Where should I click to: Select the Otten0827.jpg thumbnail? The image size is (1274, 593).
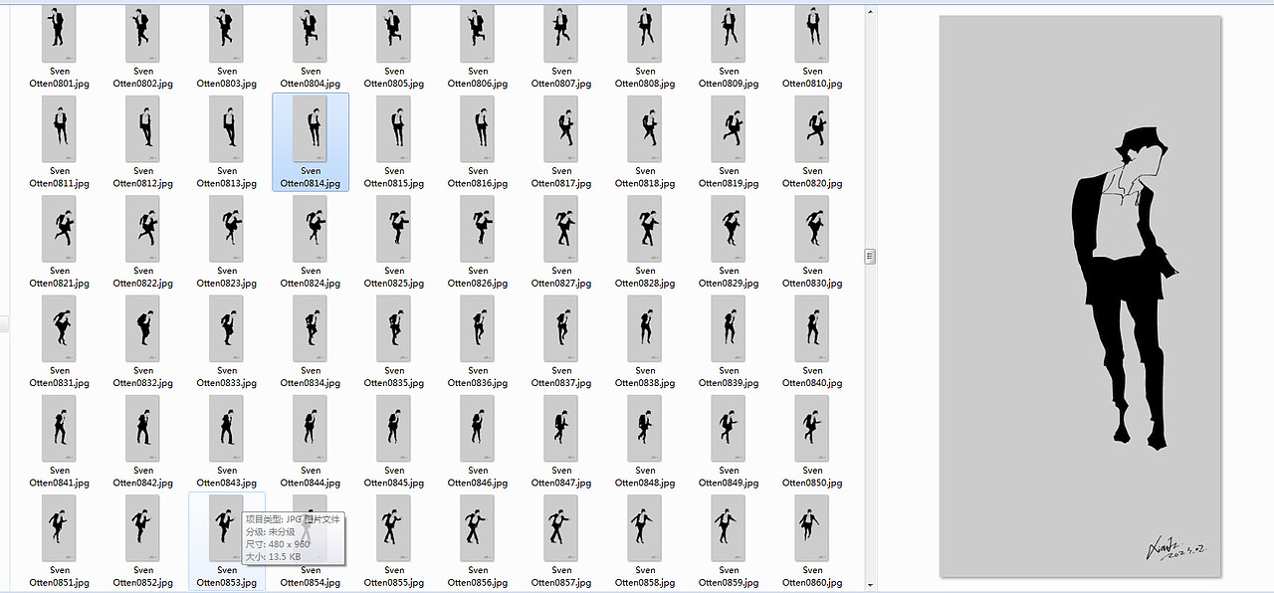[x=561, y=229]
